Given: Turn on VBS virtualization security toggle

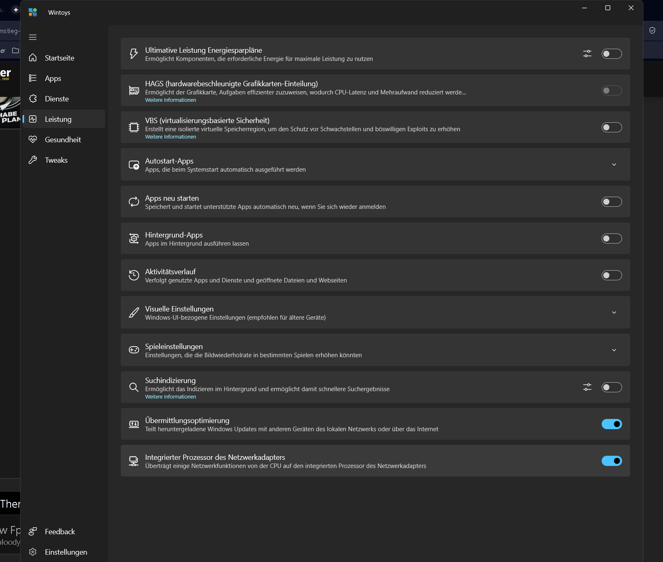Looking at the screenshot, I should click(611, 127).
